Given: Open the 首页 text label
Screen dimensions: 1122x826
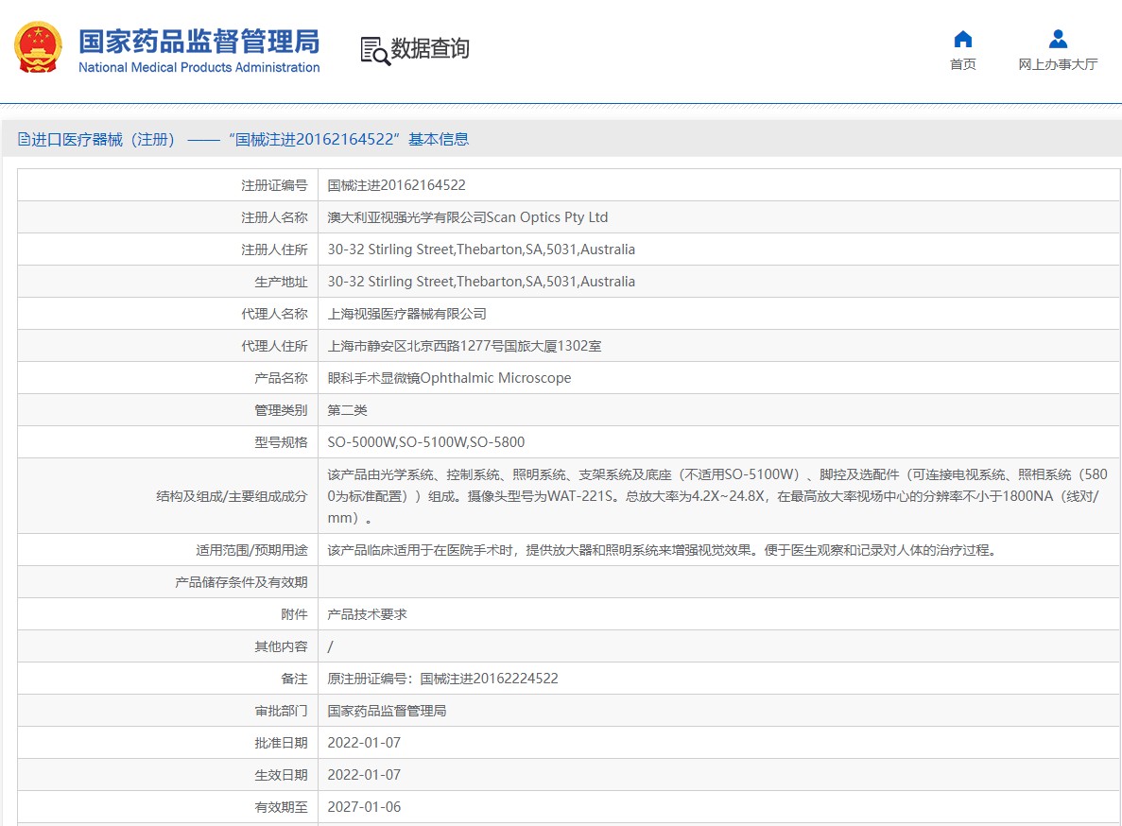Looking at the screenshot, I should (962, 64).
